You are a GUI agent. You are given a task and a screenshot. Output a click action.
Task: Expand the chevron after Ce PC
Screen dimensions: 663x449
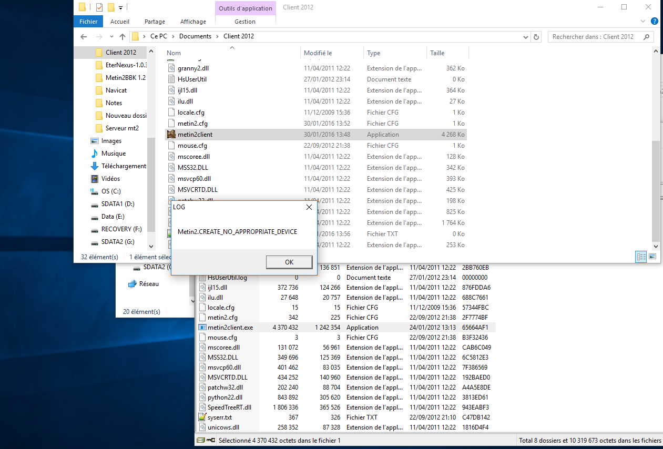click(x=173, y=37)
